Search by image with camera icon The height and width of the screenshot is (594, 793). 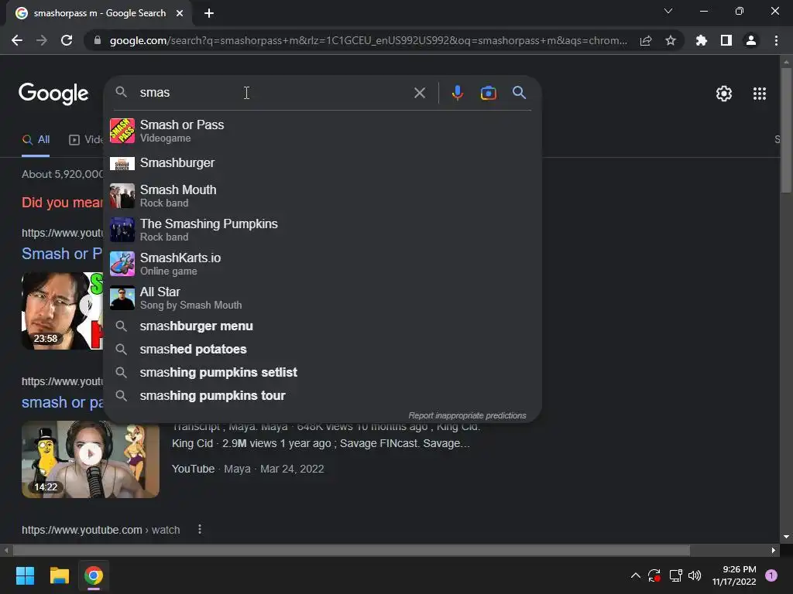(489, 93)
